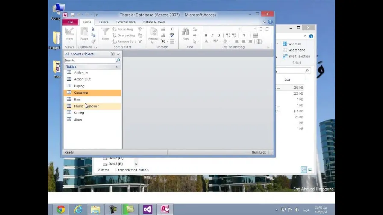Screen dimensions: 383x215
Task: Open the Database Tools tab
Action: pyautogui.click(x=154, y=22)
